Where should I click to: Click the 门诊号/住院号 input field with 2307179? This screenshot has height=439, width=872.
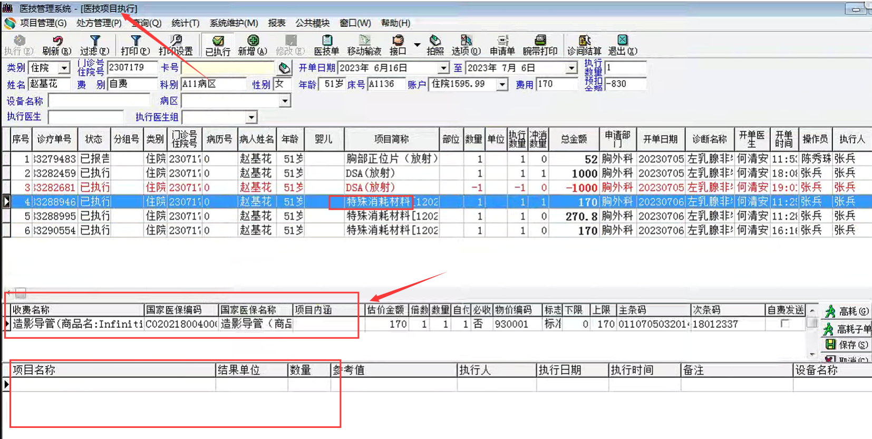click(x=132, y=67)
